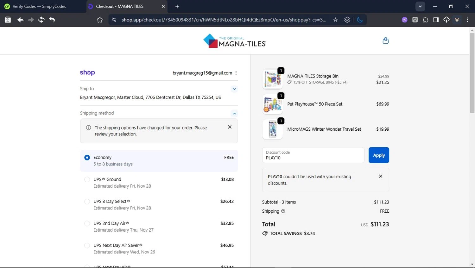Click the favorites star outline in toolbar
This screenshot has height=268, width=475.
[x=100, y=20]
